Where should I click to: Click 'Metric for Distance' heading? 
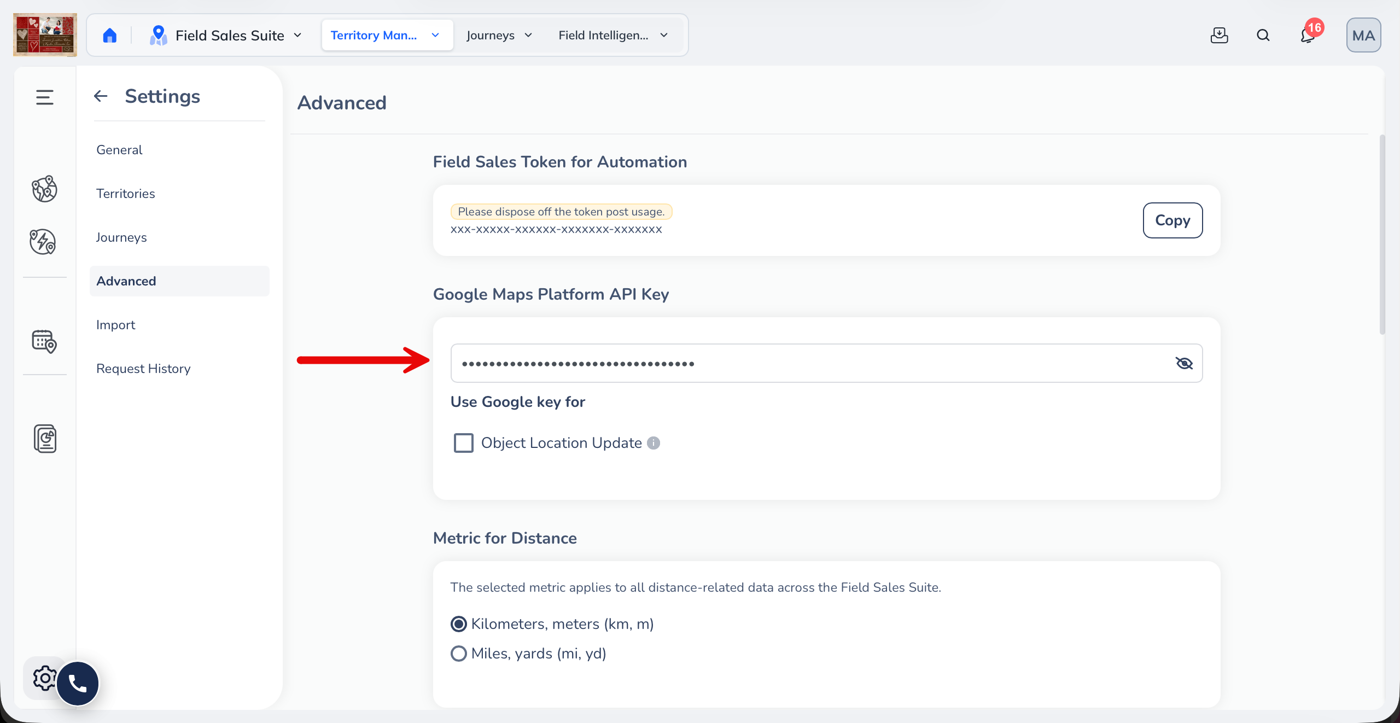(x=505, y=538)
